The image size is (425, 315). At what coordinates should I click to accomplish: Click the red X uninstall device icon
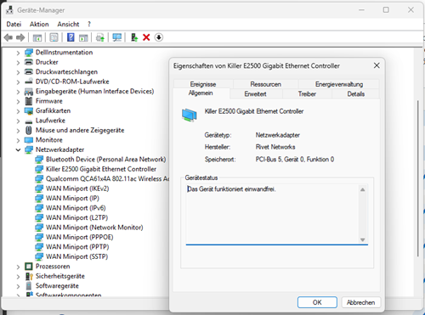click(146, 37)
